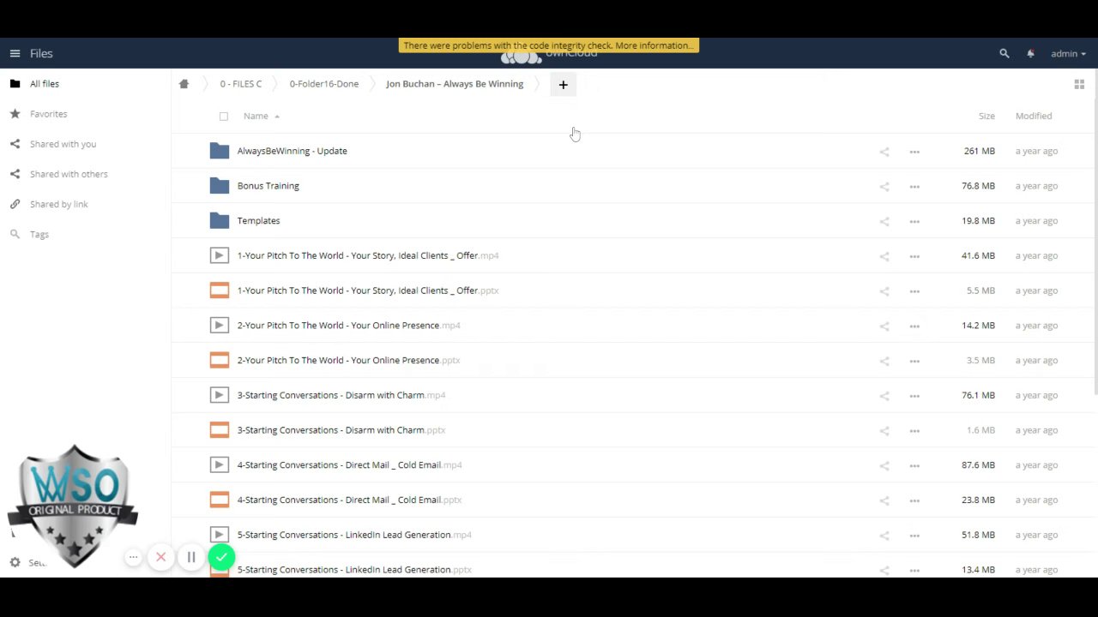1098x617 pixels.
Task: Click presentation icon of 2-Your Online Presence pptx
Action: [x=220, y=360]
